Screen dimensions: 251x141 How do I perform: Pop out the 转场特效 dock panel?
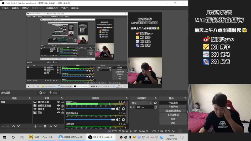click(x=156, y=98)
